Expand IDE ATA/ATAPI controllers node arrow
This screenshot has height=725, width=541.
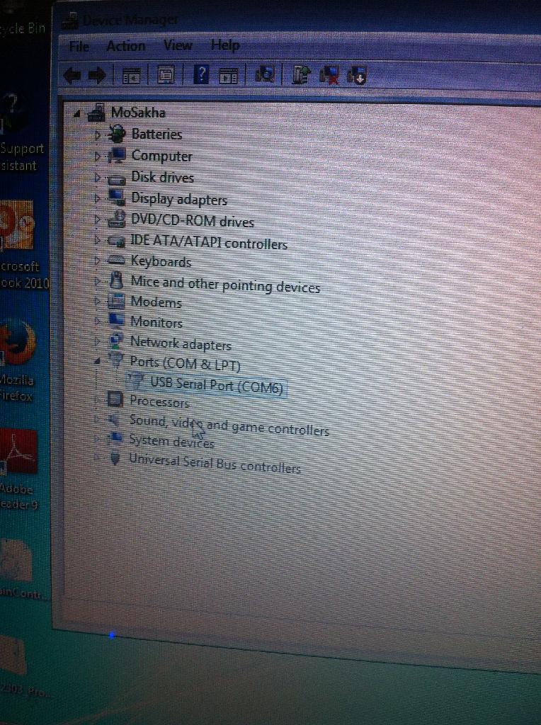pos(97,240)
